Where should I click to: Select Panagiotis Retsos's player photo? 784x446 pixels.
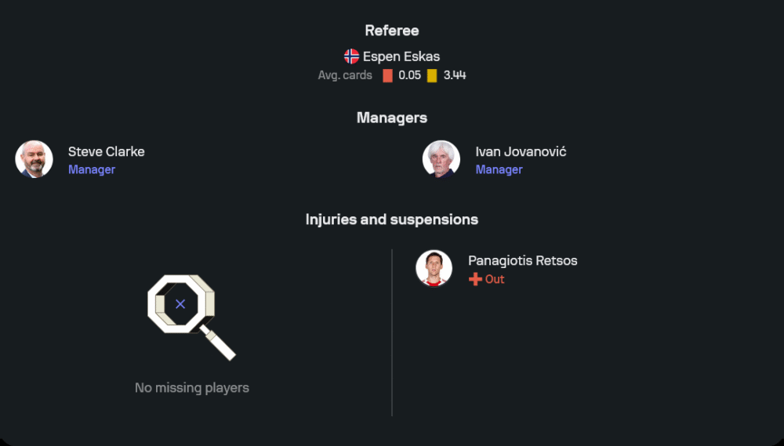(x=434, y=268)
